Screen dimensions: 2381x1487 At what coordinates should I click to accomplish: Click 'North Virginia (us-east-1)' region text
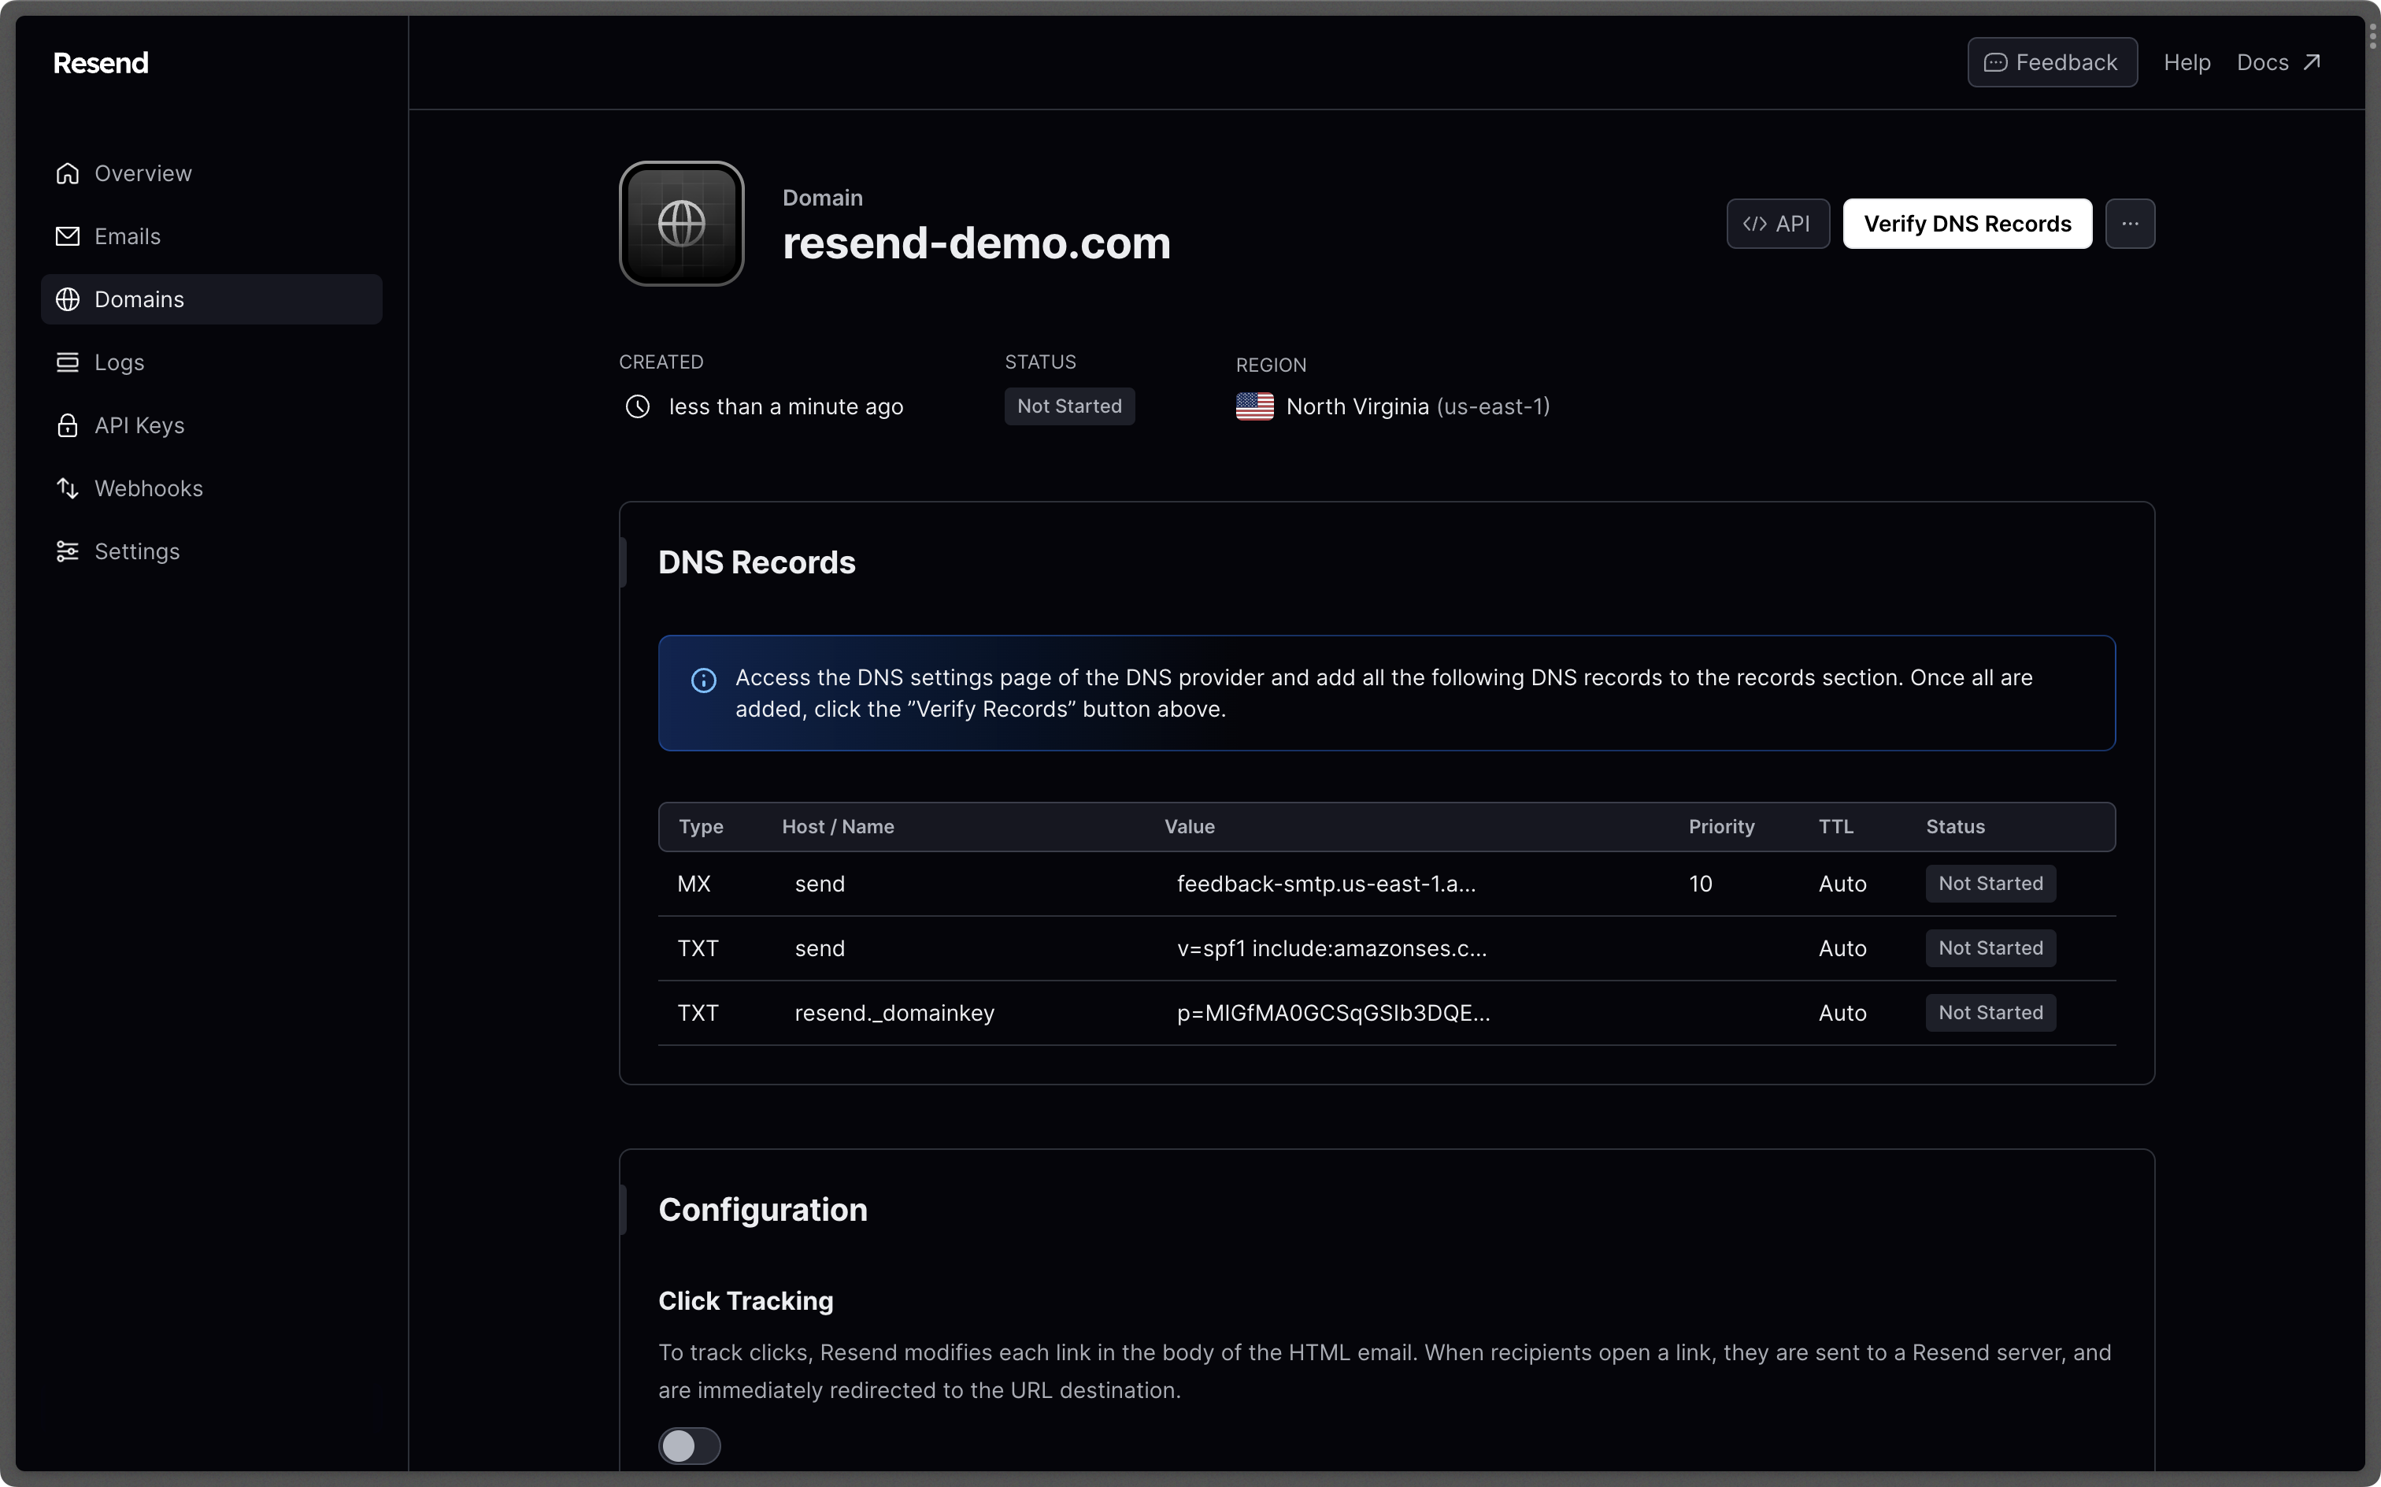point(1417,406)
